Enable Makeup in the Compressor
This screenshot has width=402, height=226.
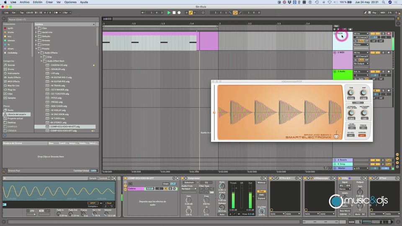coord(261,183)
